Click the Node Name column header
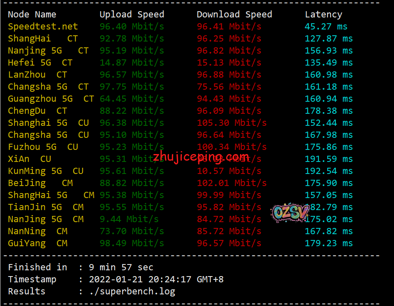This screenshot has height=306, width=394. [32, 14]
